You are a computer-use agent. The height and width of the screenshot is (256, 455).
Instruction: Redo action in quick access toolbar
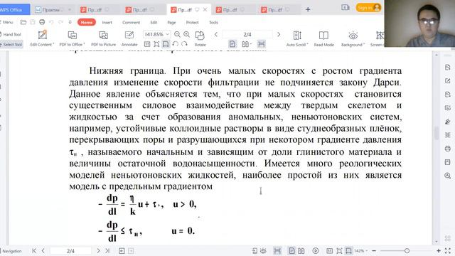click(x=60, y=22)
